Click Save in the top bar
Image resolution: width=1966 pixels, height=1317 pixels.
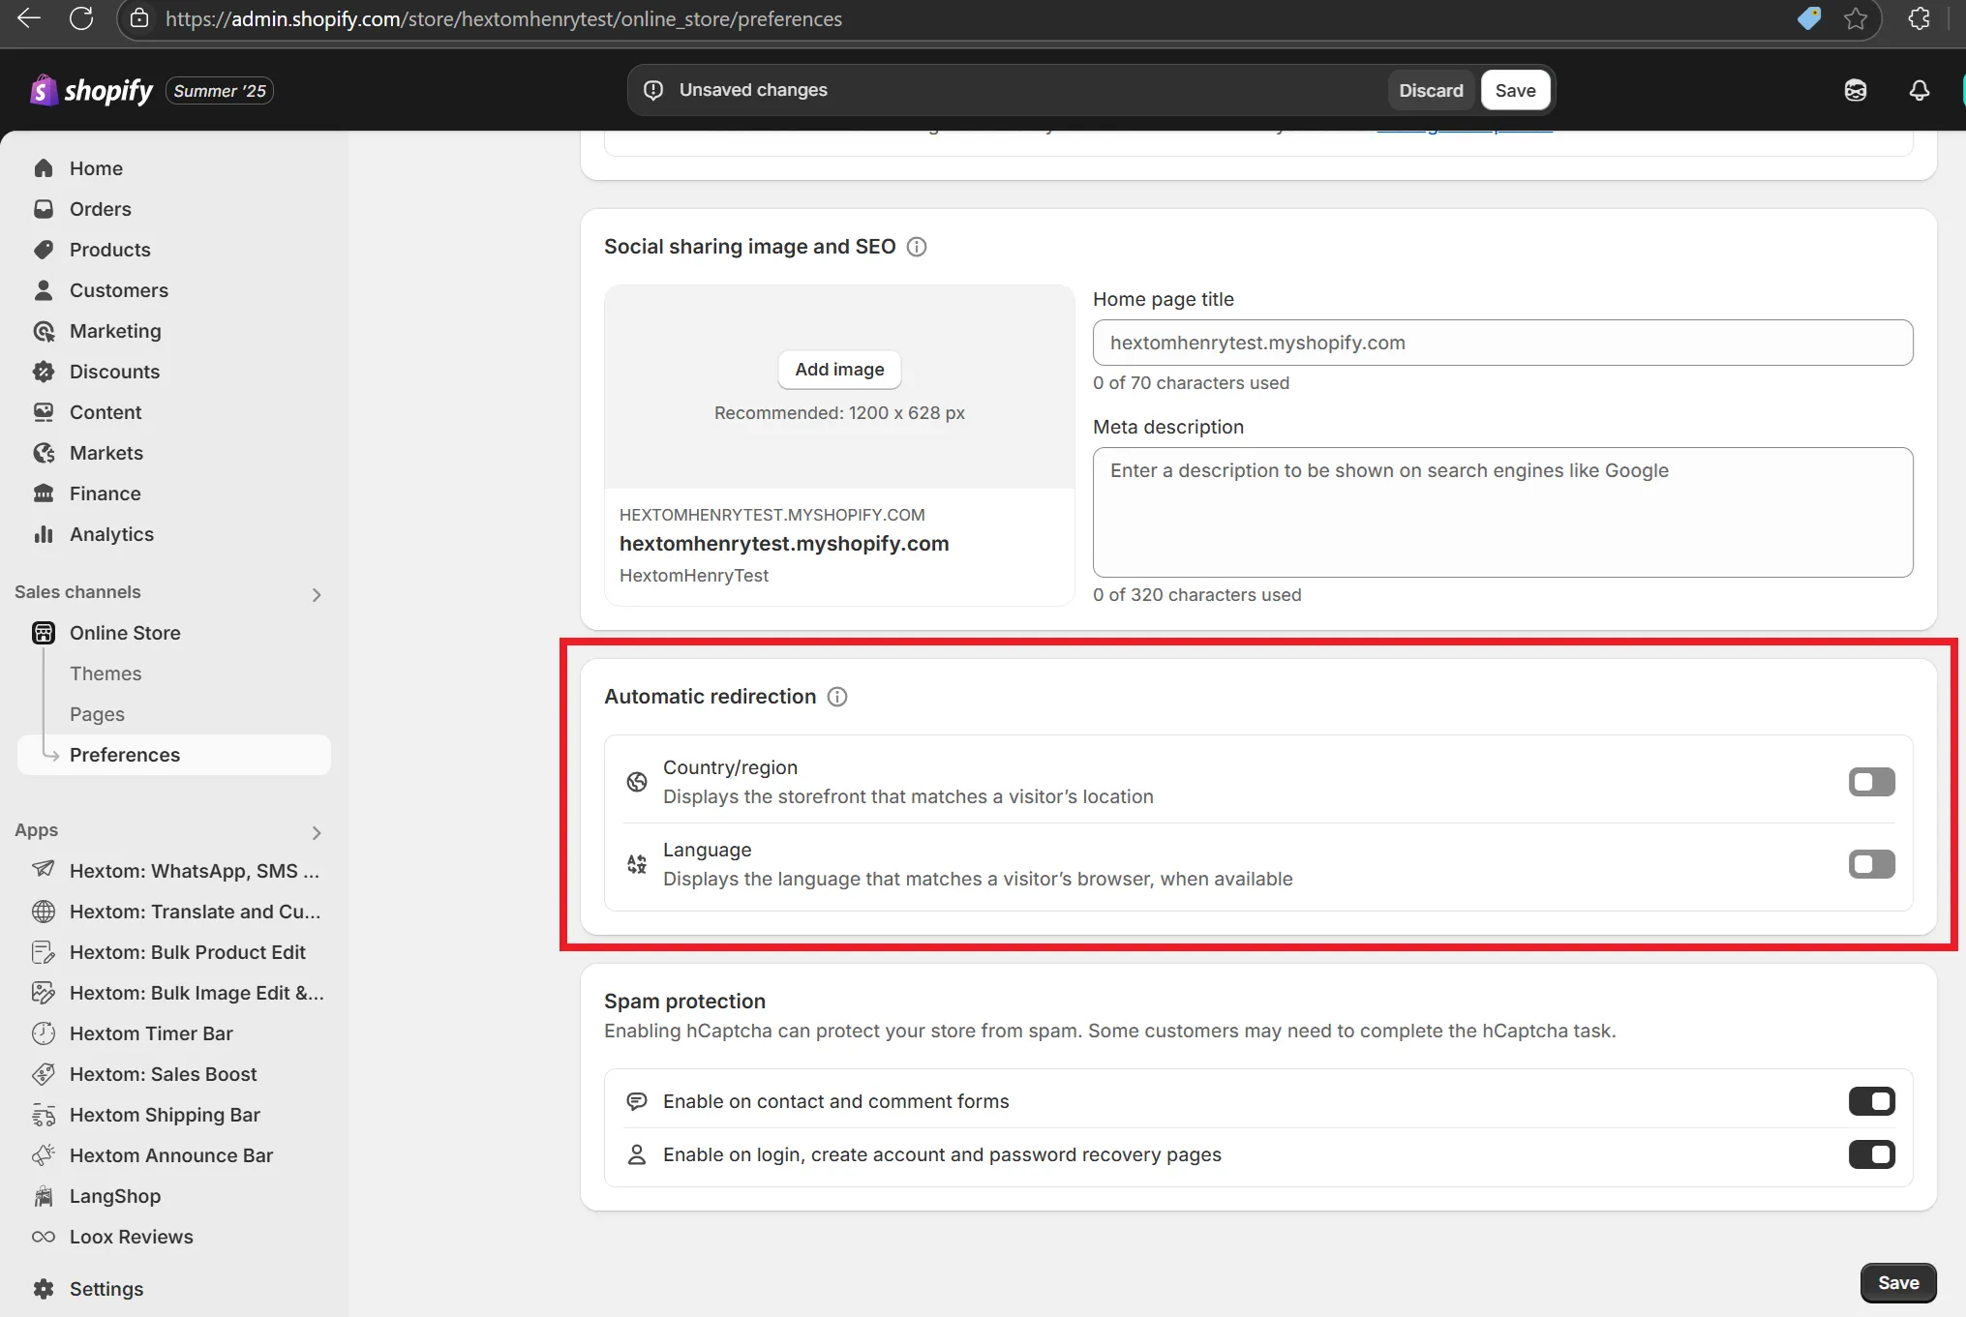coord(1515,90)
